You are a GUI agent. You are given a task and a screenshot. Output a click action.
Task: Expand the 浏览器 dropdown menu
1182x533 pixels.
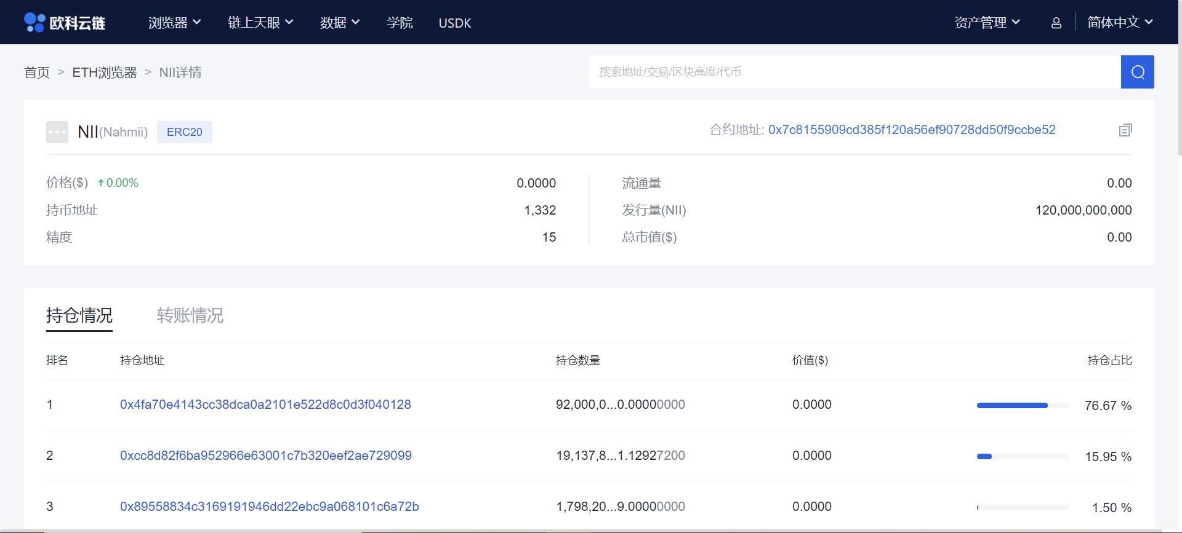[175, 23]
